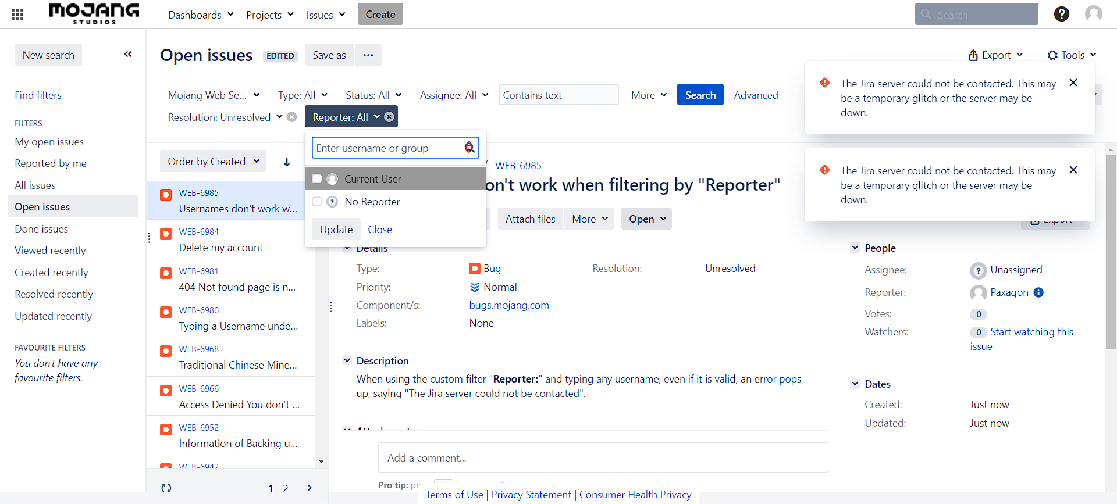1117x504 pixels.
Task: Tick the No Reporter checkbox
Action: [x=317, y=202]
